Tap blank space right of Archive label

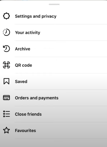[x=69, y=49]
